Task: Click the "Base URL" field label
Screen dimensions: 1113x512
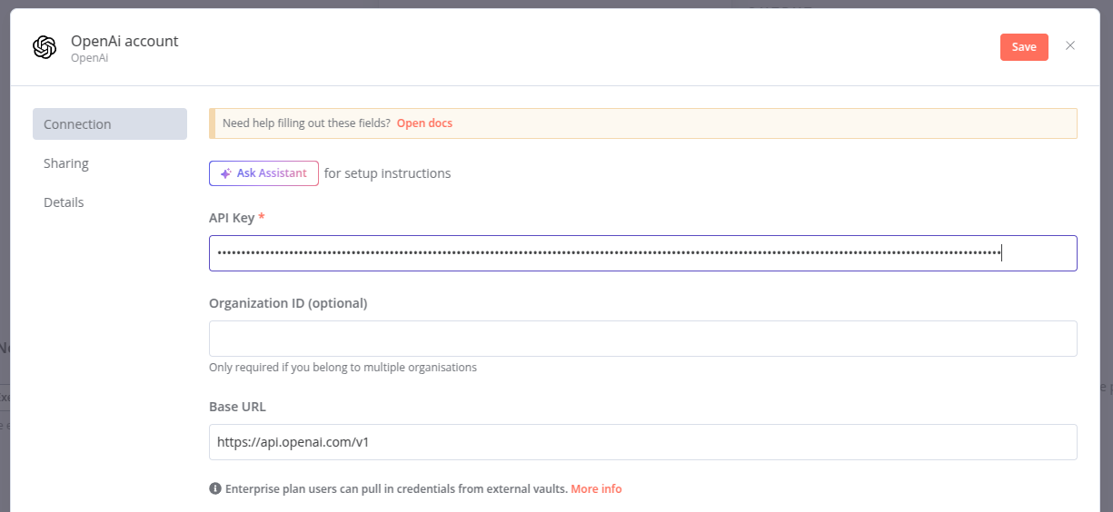Action: (237, 407)
